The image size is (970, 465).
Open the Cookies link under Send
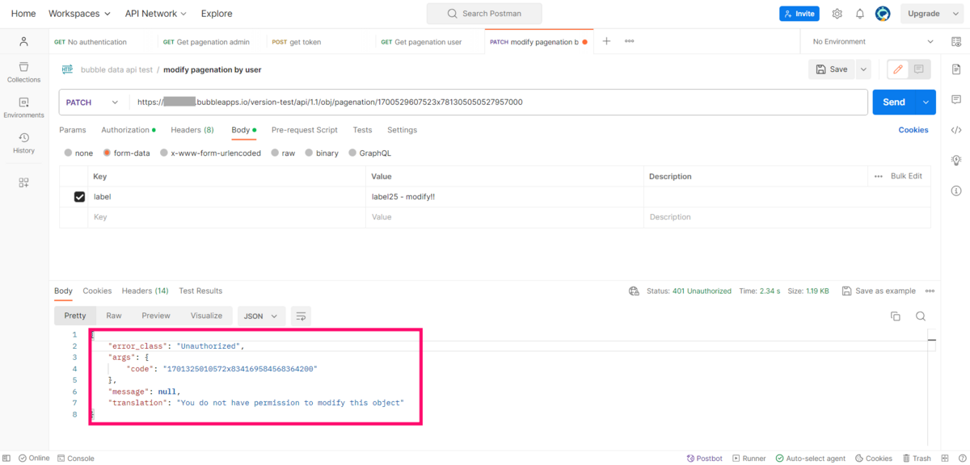coord(913,130)
